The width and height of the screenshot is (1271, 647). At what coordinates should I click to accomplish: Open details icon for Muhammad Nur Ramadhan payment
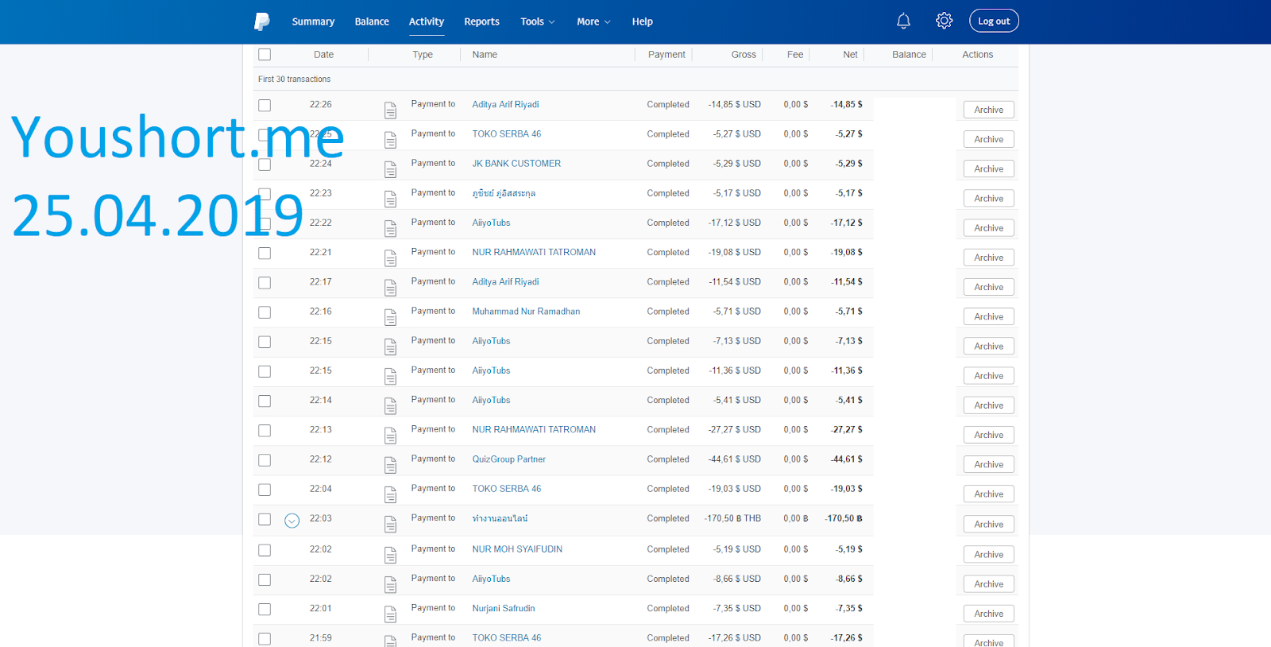click(390, 316)
